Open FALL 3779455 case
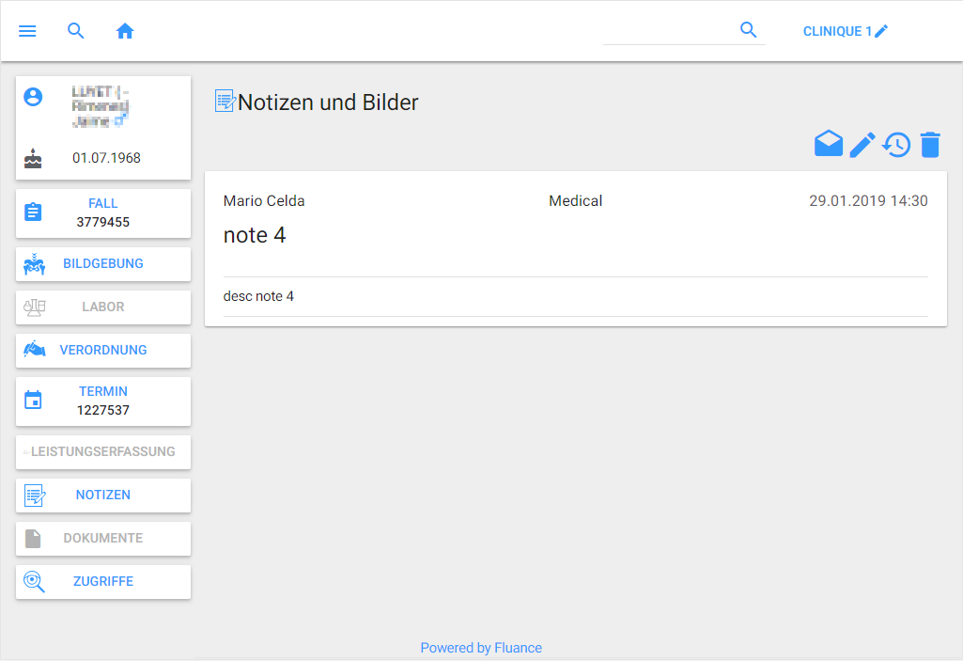The image size is (963, 661). coord(103,212)
